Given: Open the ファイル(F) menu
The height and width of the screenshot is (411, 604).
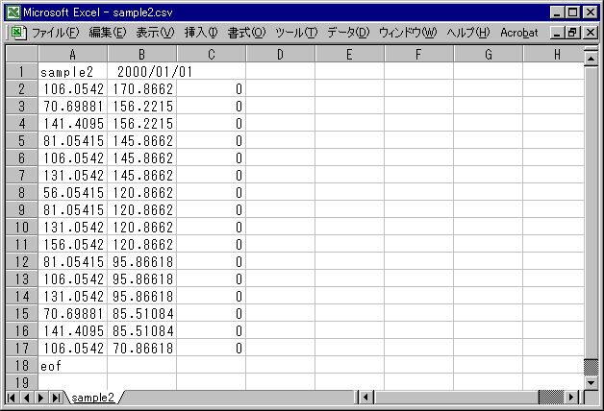Looking at the screenshot, I should pos(56,33).
